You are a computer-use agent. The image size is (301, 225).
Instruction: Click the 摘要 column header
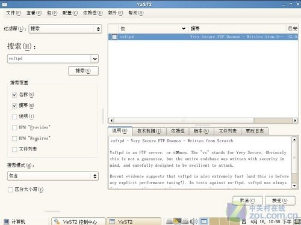[x=238, y=29]
